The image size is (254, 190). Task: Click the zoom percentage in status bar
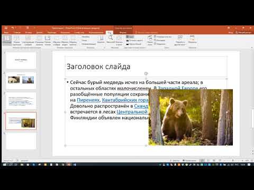pos(247,160)
